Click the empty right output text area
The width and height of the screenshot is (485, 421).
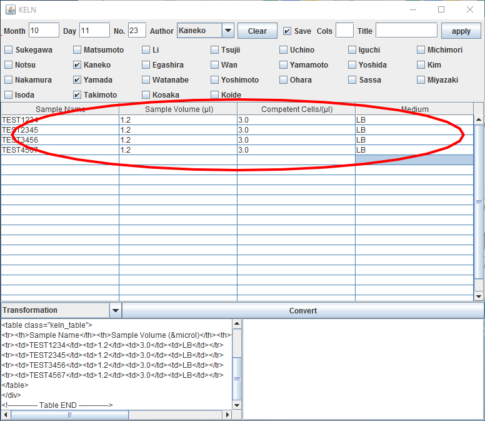(x=364, y=369)
